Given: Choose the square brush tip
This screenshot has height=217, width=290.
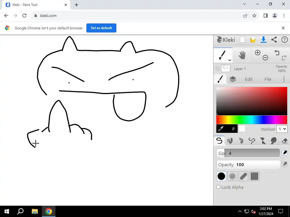Looking at the screenshot, I should pyautogui.click(x=254, y=176).
